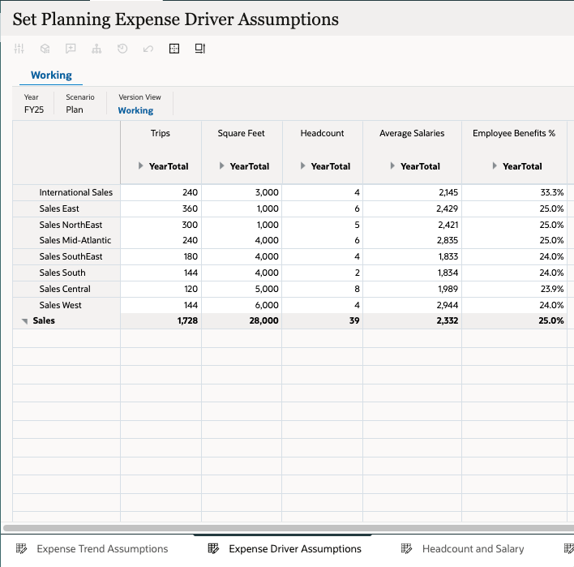574x567 pixels.
Task: Click Headcount cell 8 for Sales Central
Action: (323, 289)
